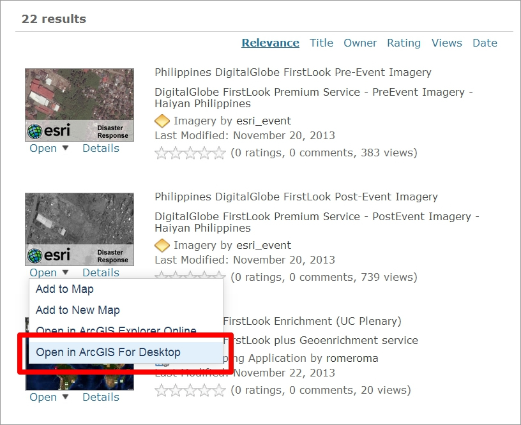This screenshot has height=425, width=521.
Task: Open Details for Pre-Event Imagery
Action: pos(100,148)
